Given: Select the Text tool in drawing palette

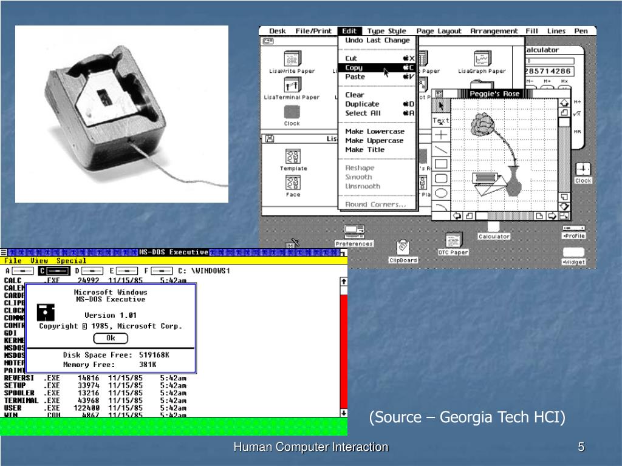Looking at the screenshot, I should (x=441, y=121).
